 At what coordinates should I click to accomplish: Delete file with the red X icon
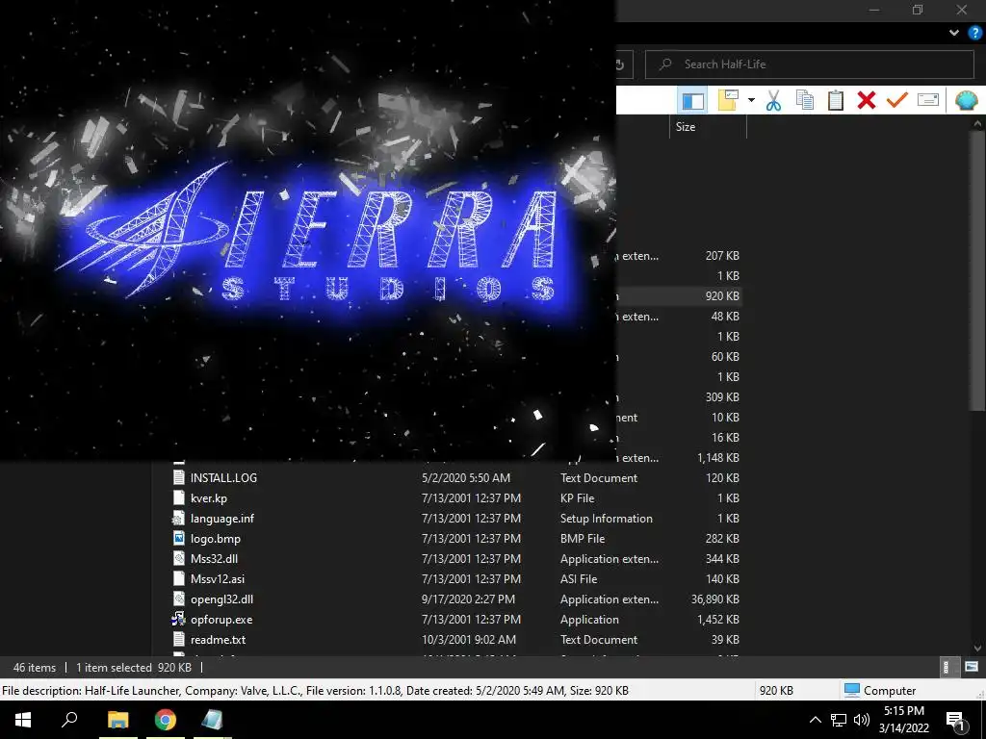click(x=867, y=100)
